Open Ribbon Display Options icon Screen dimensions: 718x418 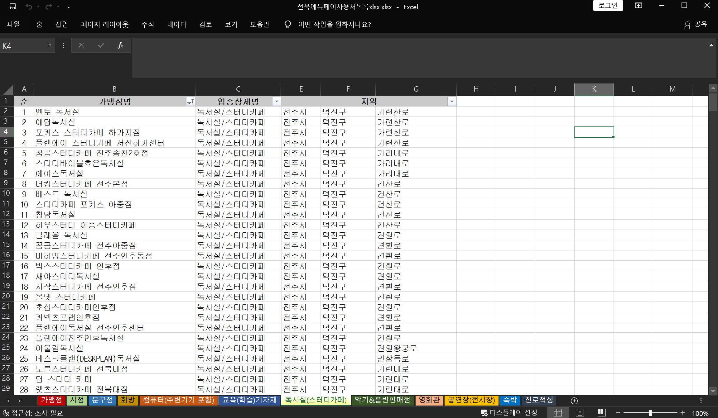(638, 6)
